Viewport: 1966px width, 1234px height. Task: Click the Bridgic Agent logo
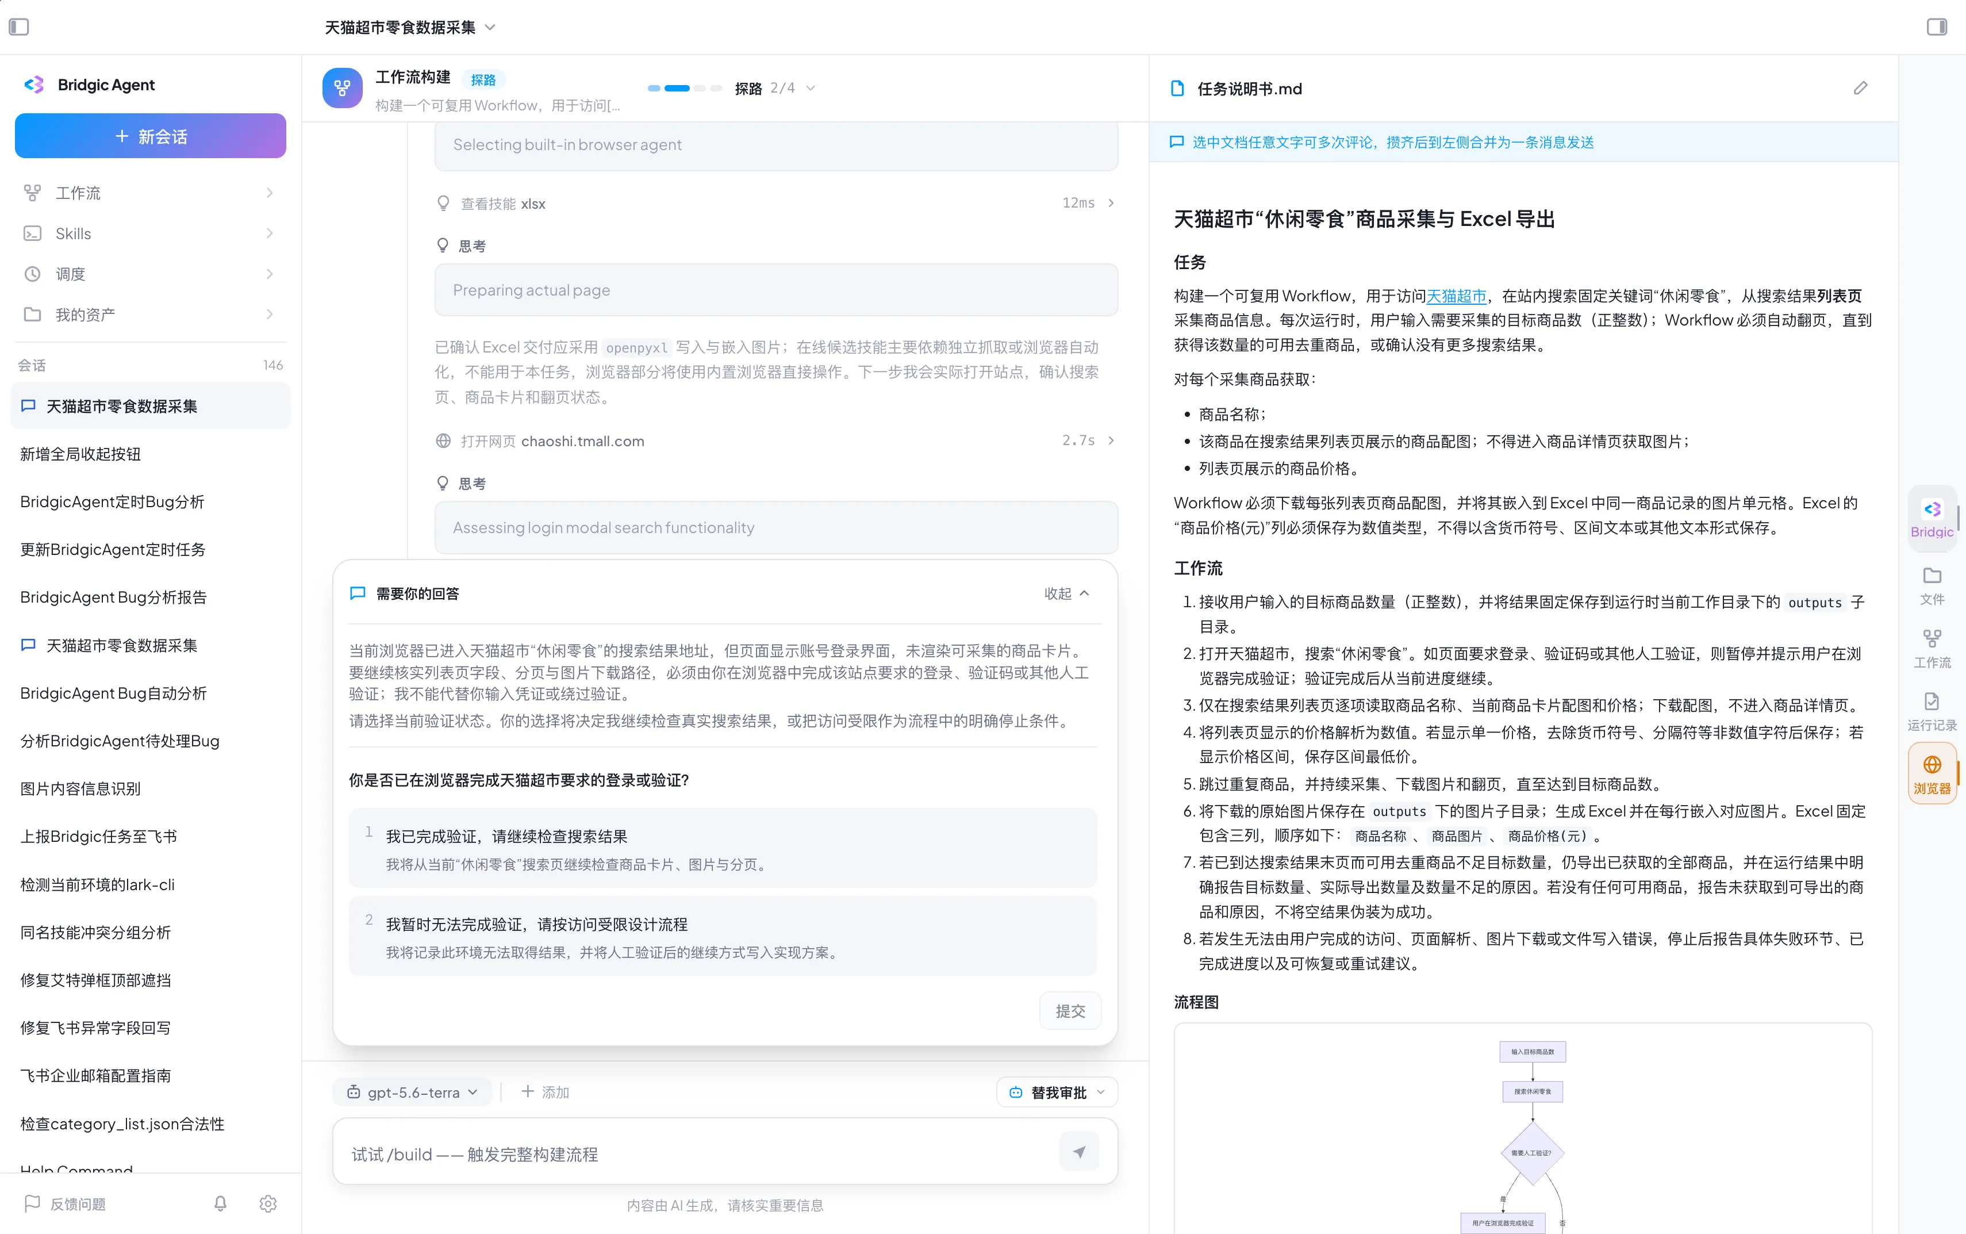(33, 85)
